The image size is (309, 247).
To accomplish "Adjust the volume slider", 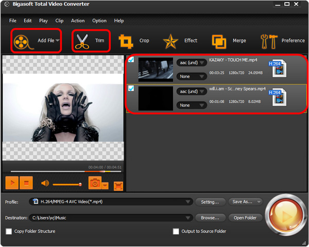I will pos(67,185).
